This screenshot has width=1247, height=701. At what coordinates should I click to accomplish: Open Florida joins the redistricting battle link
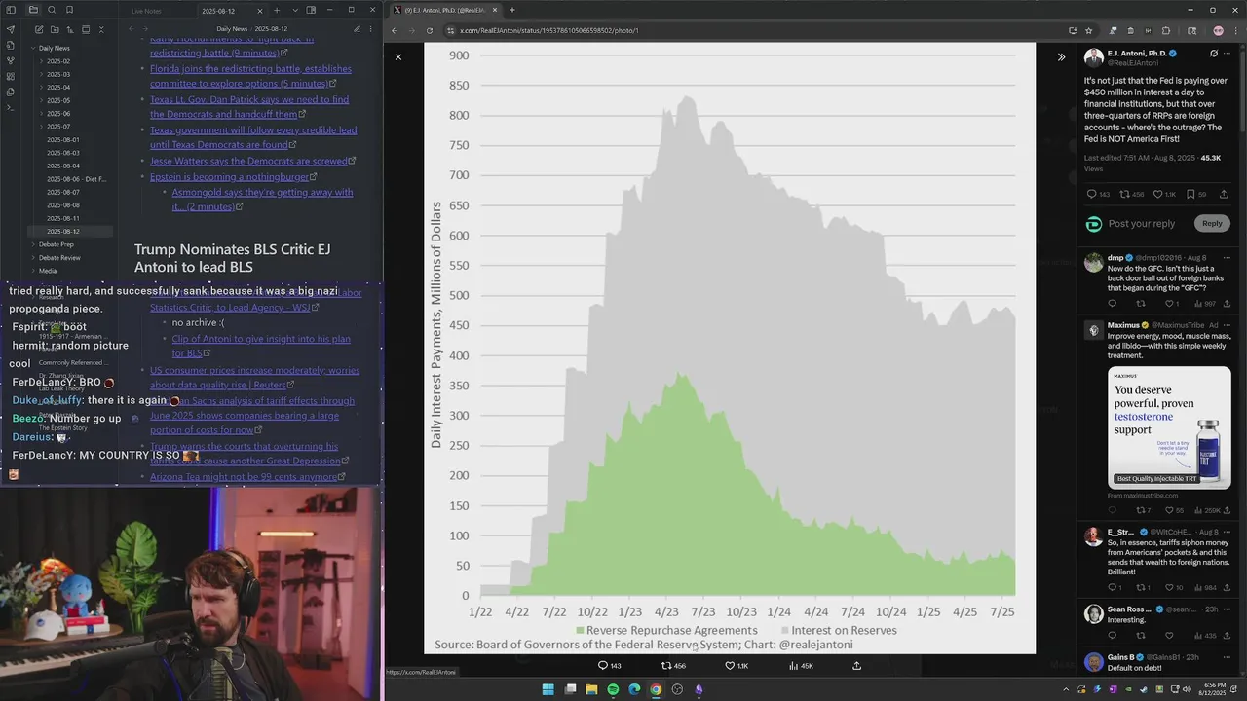250,76
